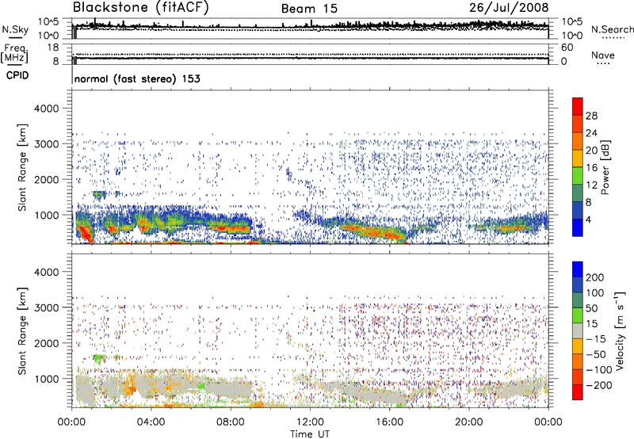The image size is (634, 439).
Task: Click the bright blue swatch of the power colorbar
Action: click(578, 227)
